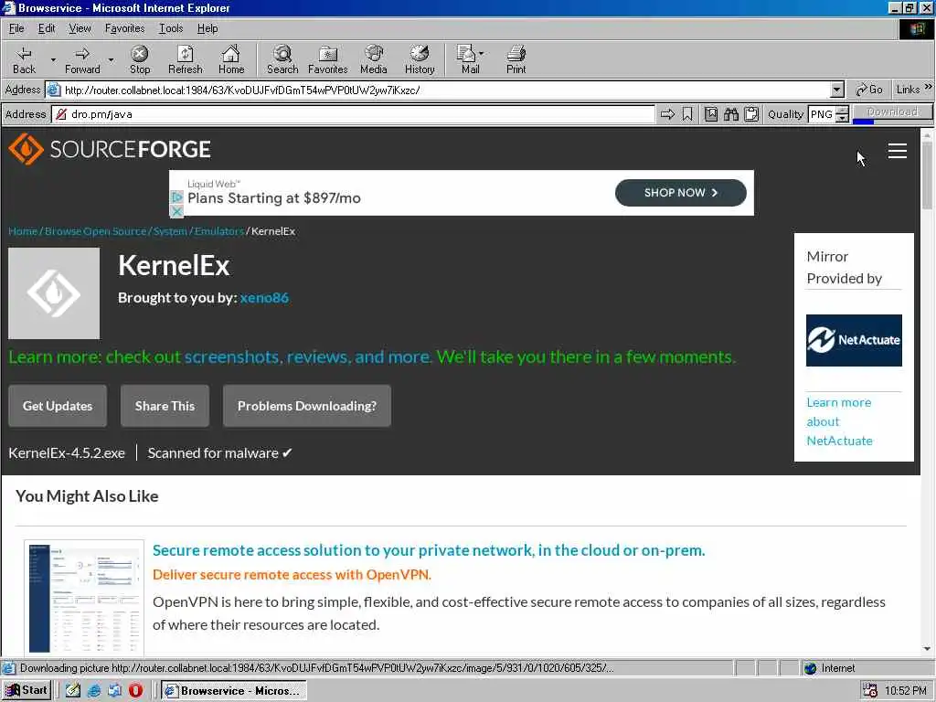Screen dimensions: 936x702
Task: Click the NetActuate mirror logo
Action: click(854, 340)
